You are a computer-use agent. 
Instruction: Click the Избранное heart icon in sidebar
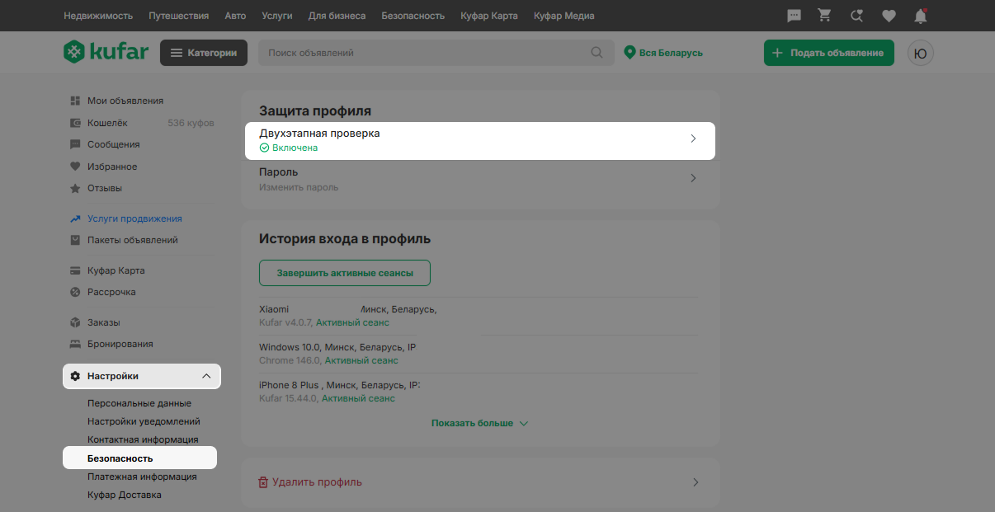point(75,167)
